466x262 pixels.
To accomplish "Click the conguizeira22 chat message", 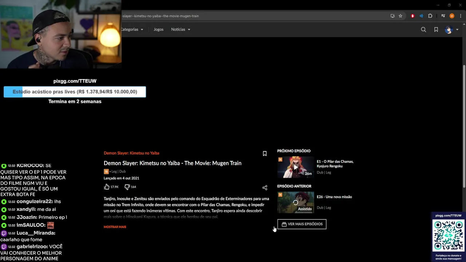I will (x=31, y=202).
